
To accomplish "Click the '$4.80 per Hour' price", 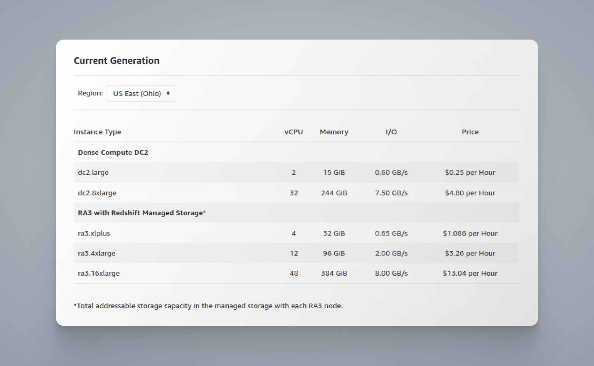I will pos(470,193).
